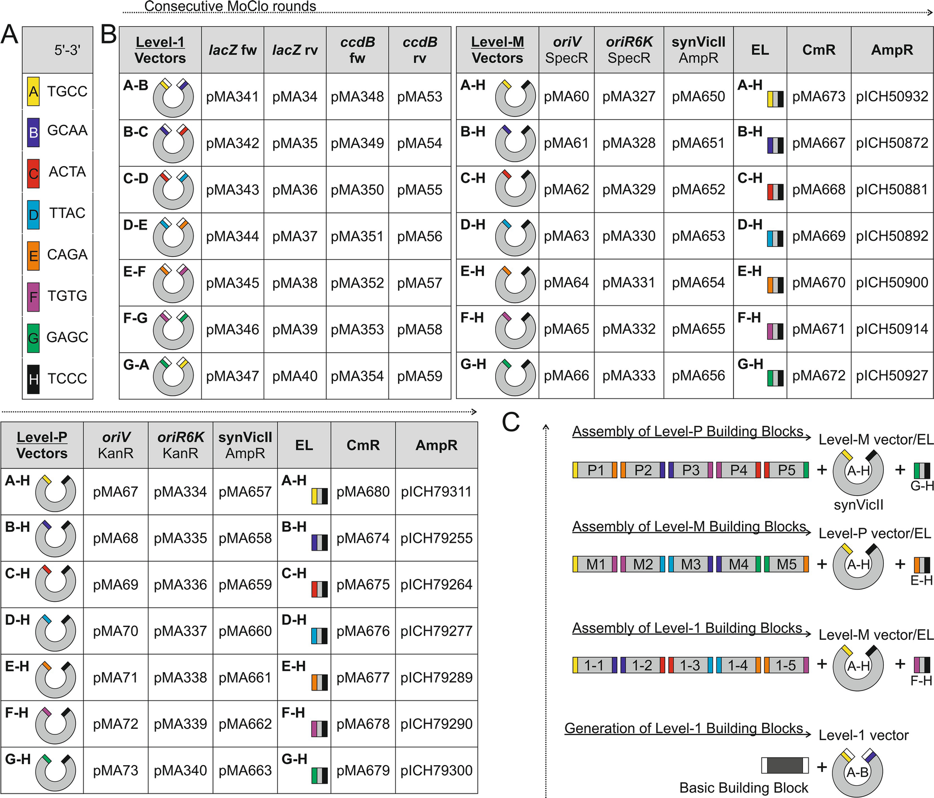Image resolution: width=934 pixels, height=798 pixels.
Task: Click the B-C plasmid icon in Level-1 Vectors table
Action: [173, 144]
